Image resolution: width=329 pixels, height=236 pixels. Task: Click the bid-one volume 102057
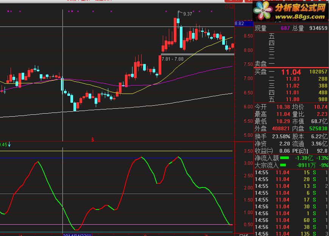(318, 72)
